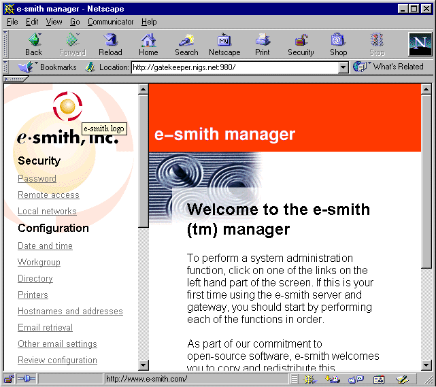Open the Date and time link
436x387 pixels.
(45, 246)
